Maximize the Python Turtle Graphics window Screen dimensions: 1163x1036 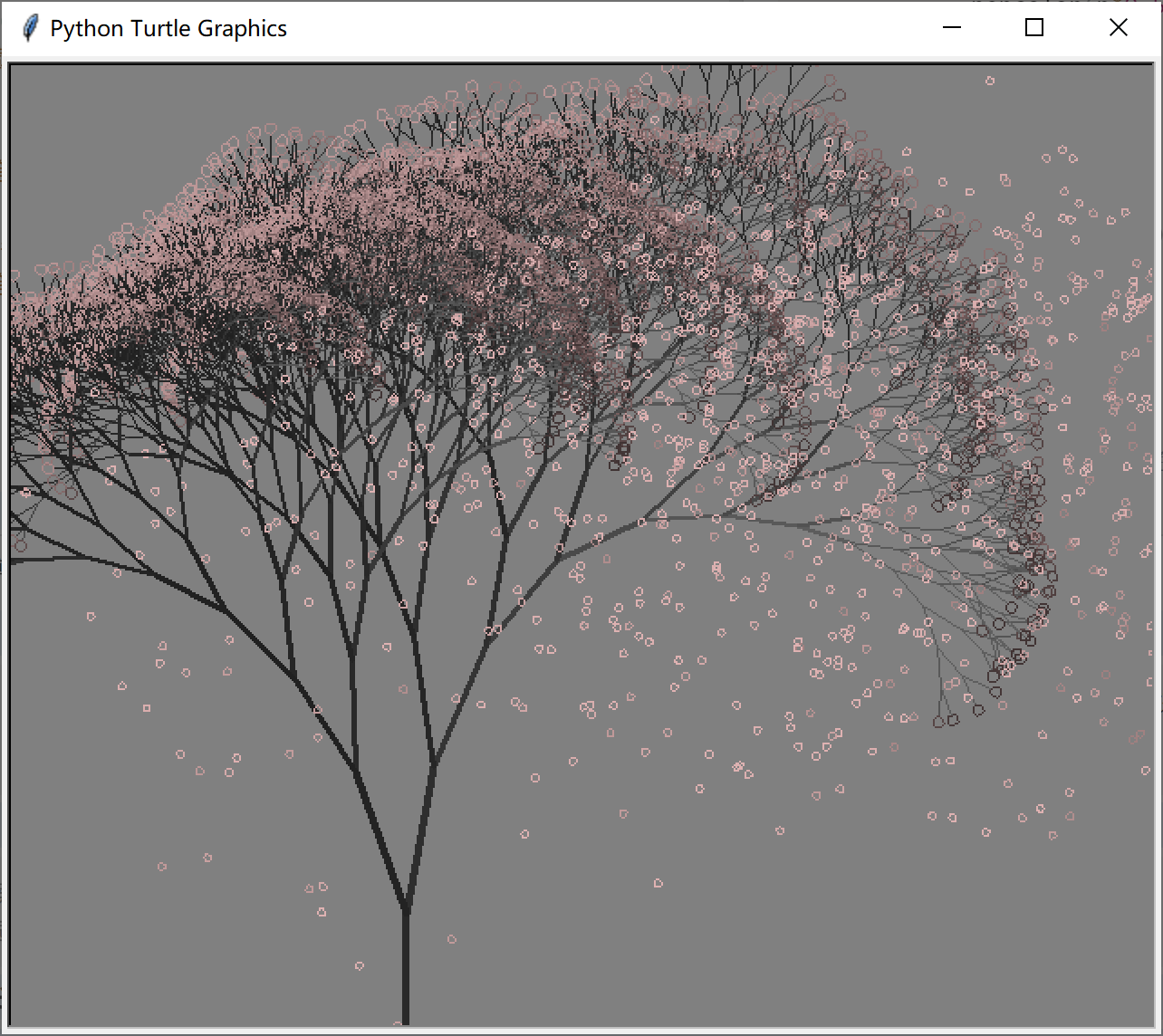tap(1034, 28)
